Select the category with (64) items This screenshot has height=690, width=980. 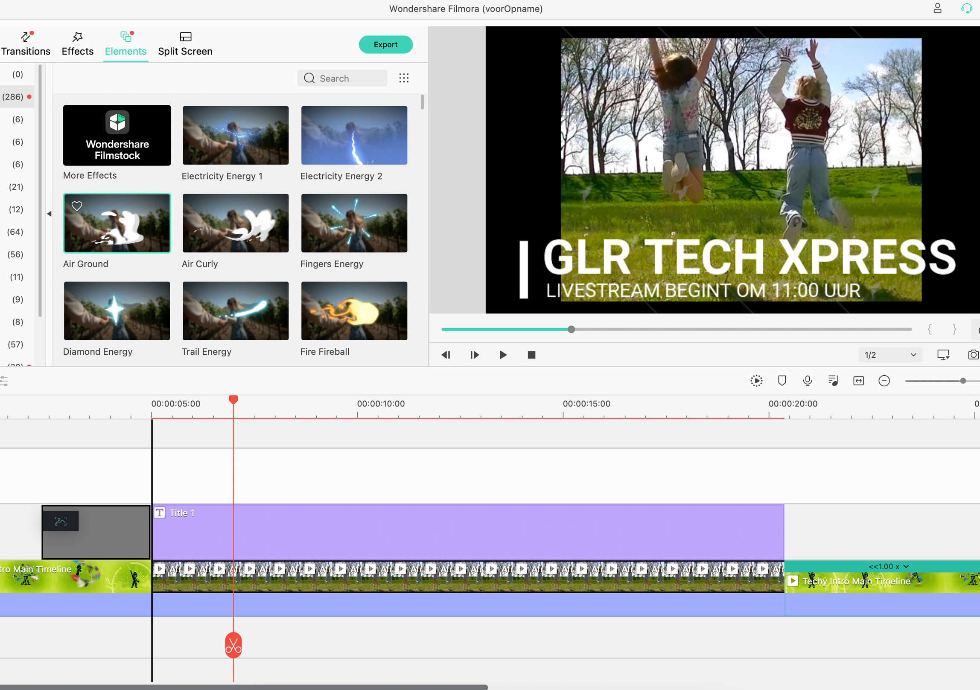pyautogui.click(x=15, y=232)
